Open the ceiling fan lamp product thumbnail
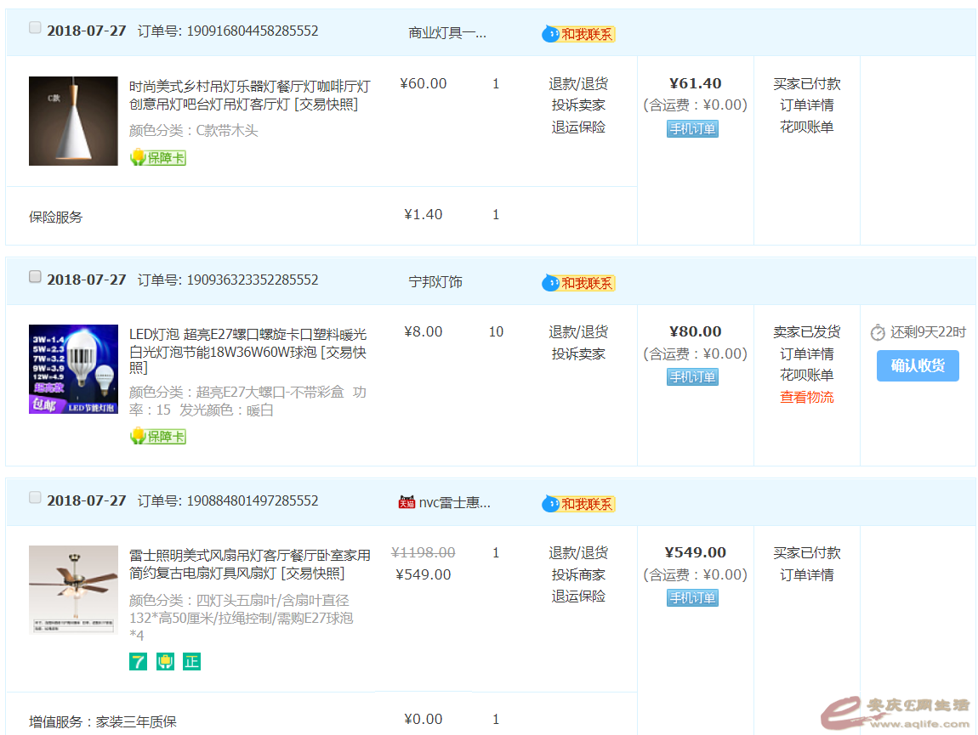978x735 pixels. tap(73, 590)
